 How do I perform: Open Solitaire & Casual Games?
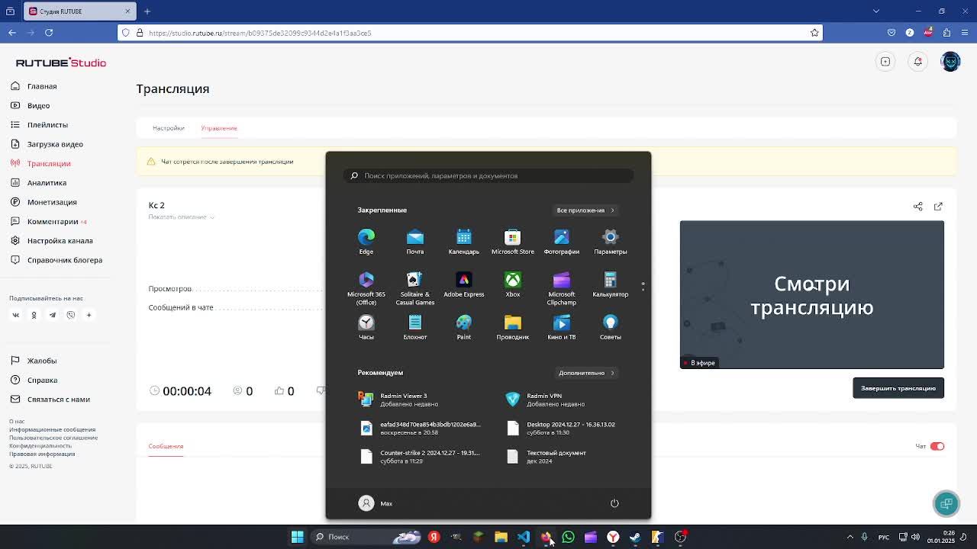click(415, 287)
